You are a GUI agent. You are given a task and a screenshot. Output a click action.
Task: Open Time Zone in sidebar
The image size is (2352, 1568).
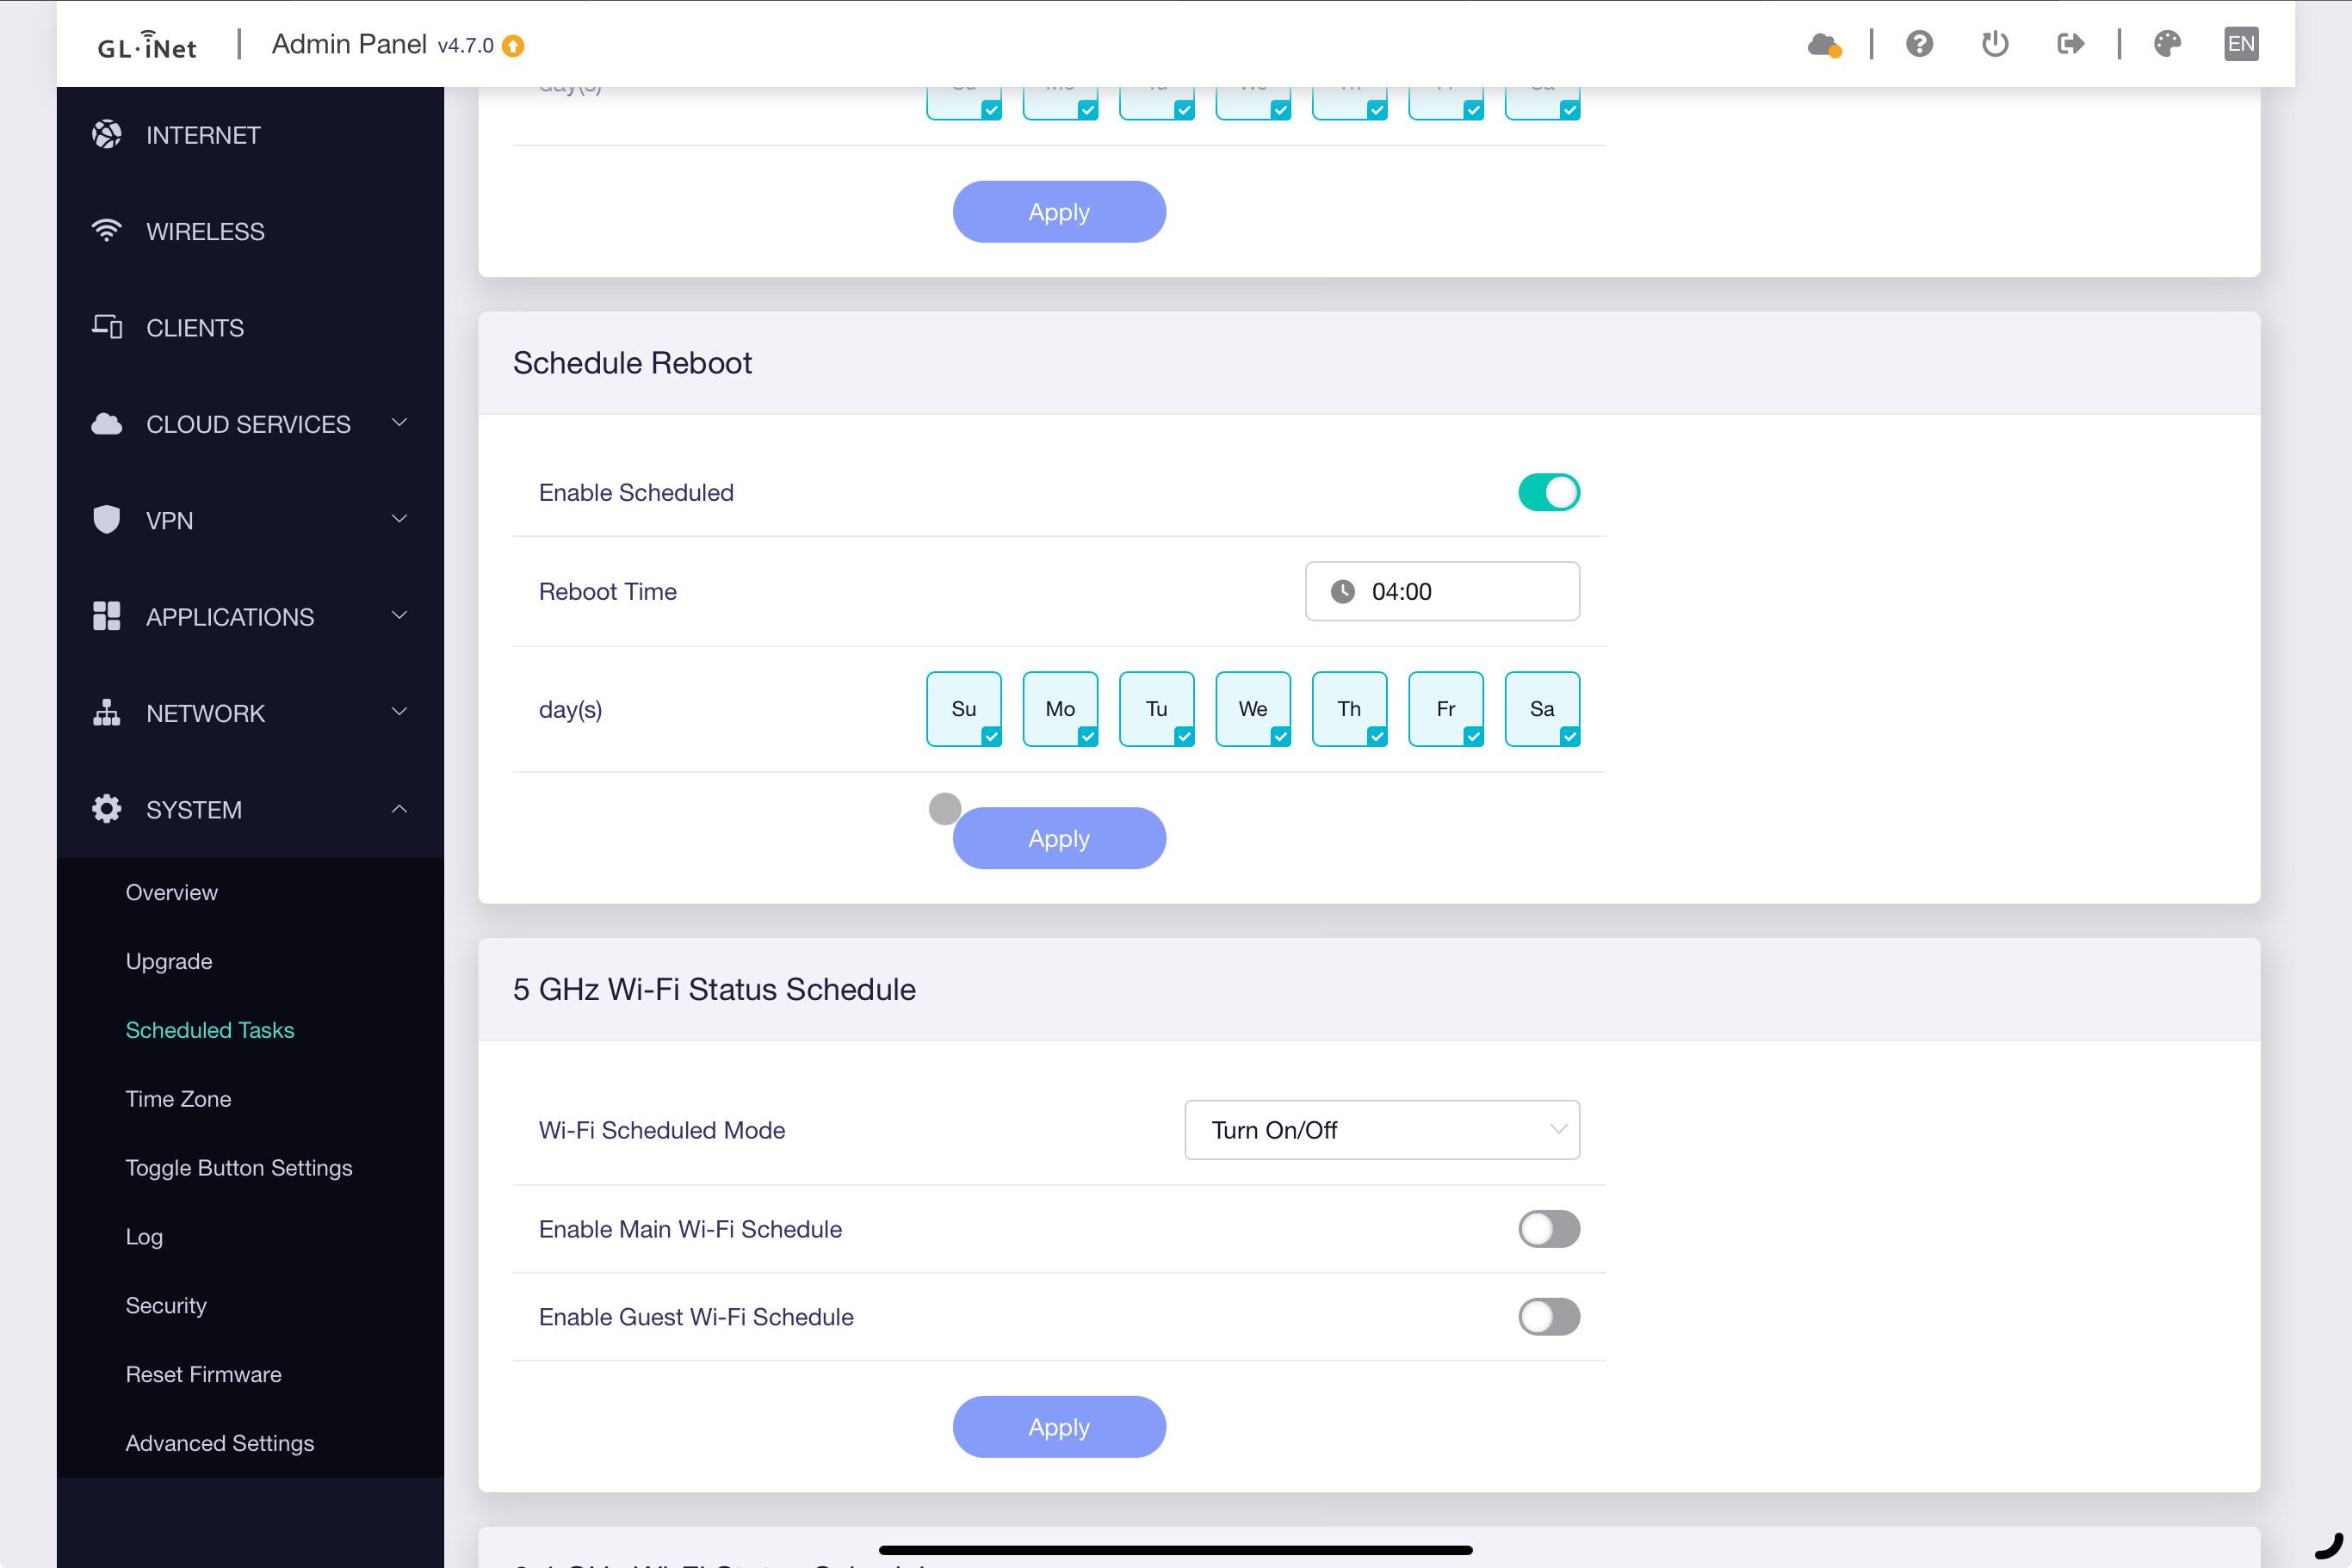tap(178, 1099)
